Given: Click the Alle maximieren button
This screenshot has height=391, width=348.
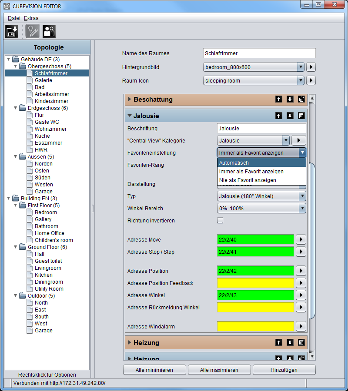Looking at the screenshot, I should pos(219,370).
